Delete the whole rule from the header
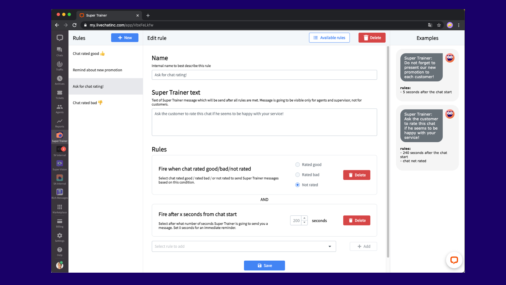 372,38
